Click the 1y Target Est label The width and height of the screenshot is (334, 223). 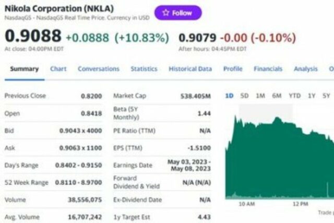pos(132,216)
